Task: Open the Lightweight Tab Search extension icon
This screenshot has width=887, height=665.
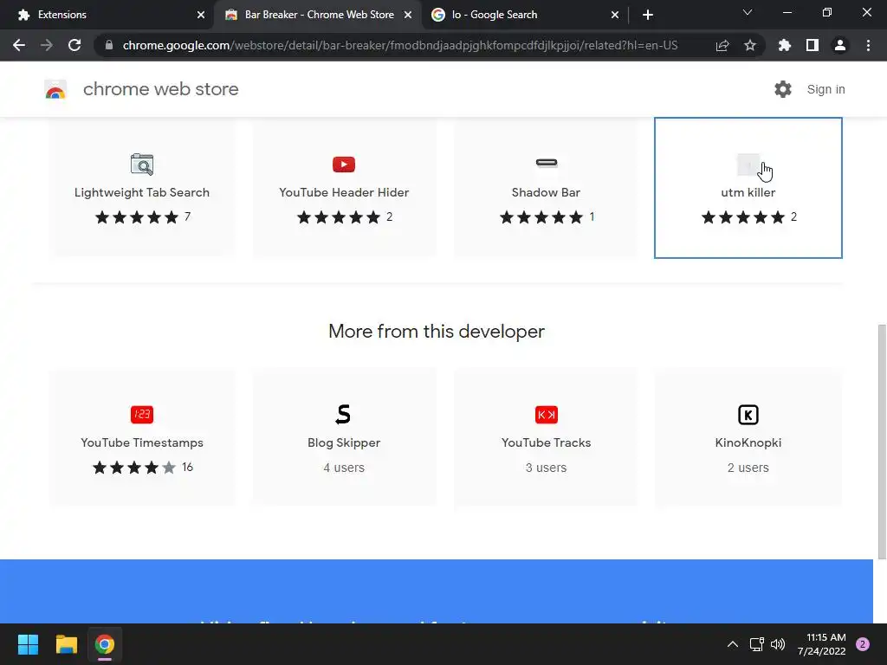Action: [142, 164]
